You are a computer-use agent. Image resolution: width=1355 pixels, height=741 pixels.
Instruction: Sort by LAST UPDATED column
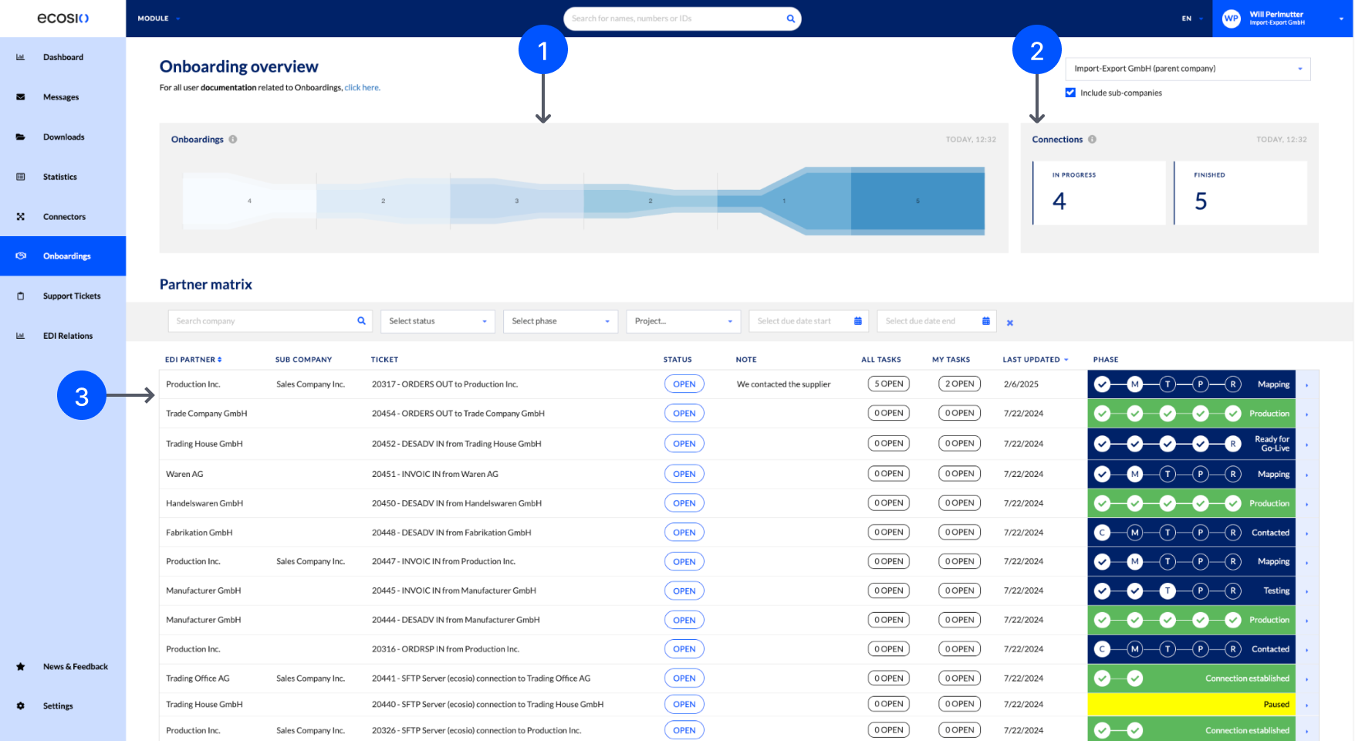(x=1036, y=360)
